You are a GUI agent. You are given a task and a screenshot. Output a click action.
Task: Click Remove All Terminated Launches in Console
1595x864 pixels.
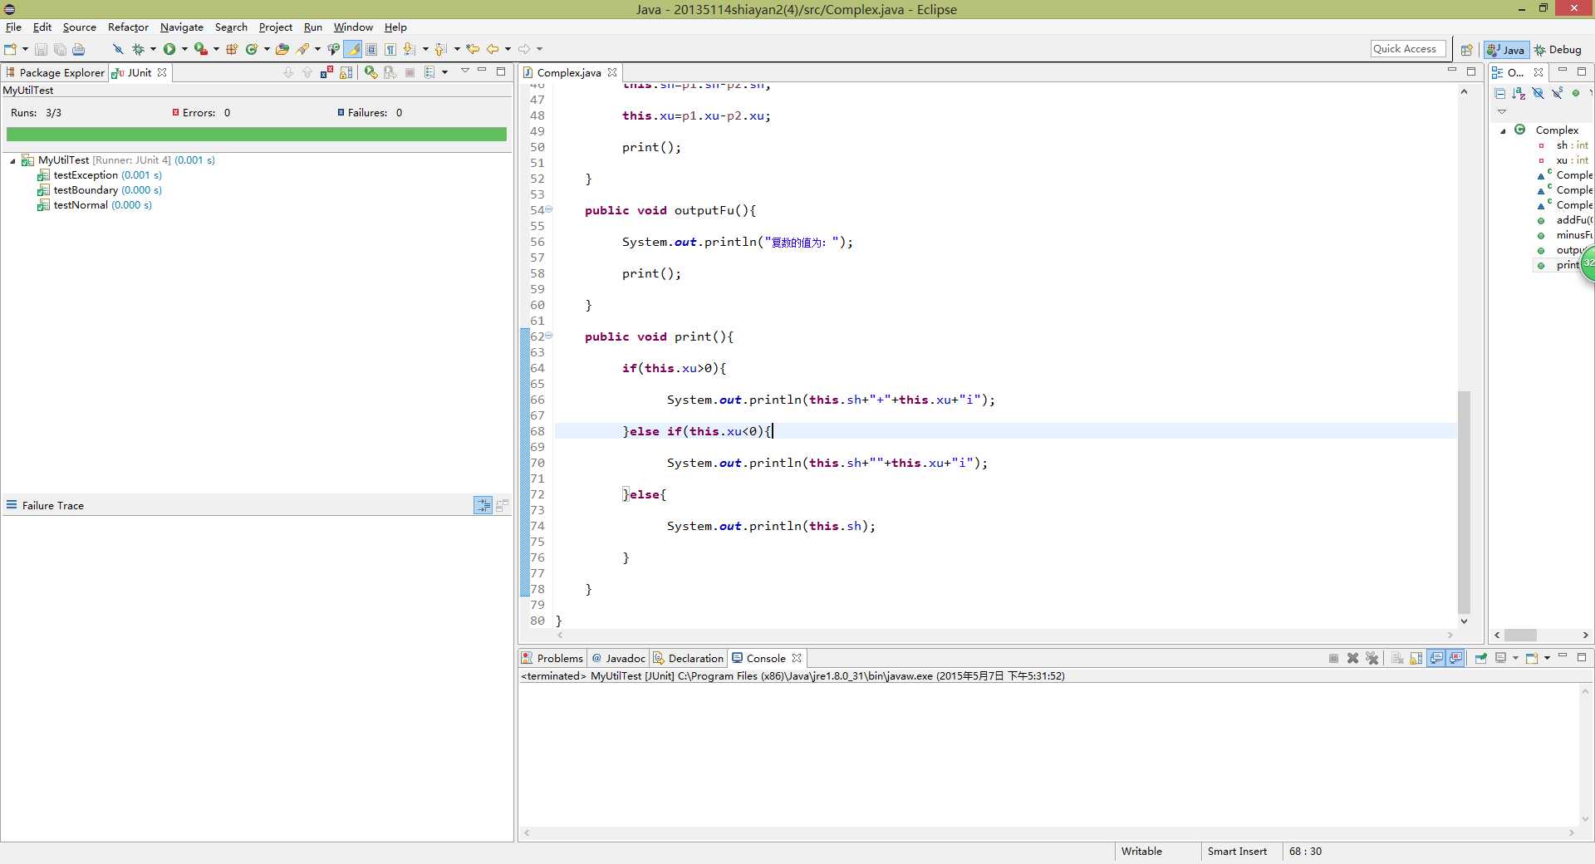point(1372,658)
